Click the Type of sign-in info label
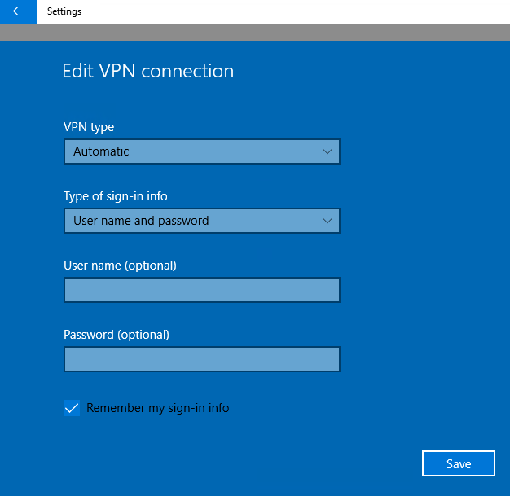Image resolution: width=510 pixels, height=496 pixels. pos(116,196)
